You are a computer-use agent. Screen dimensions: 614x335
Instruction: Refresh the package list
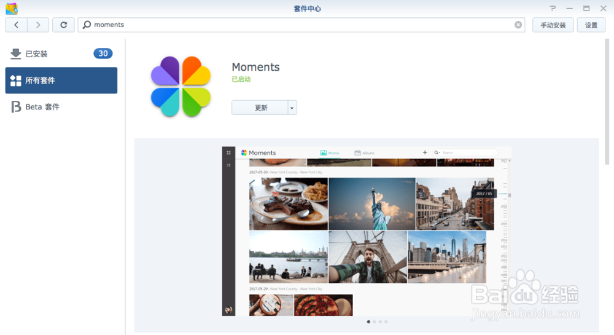63,25
